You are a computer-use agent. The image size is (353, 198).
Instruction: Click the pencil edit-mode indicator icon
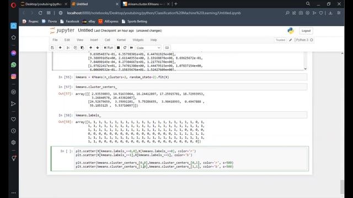291,40
